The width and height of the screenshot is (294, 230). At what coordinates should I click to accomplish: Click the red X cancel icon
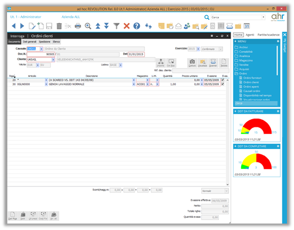[127, 26]
